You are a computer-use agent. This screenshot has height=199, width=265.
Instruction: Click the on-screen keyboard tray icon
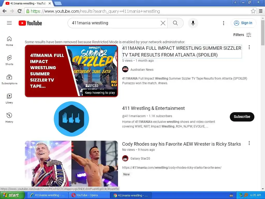(231, 195)
